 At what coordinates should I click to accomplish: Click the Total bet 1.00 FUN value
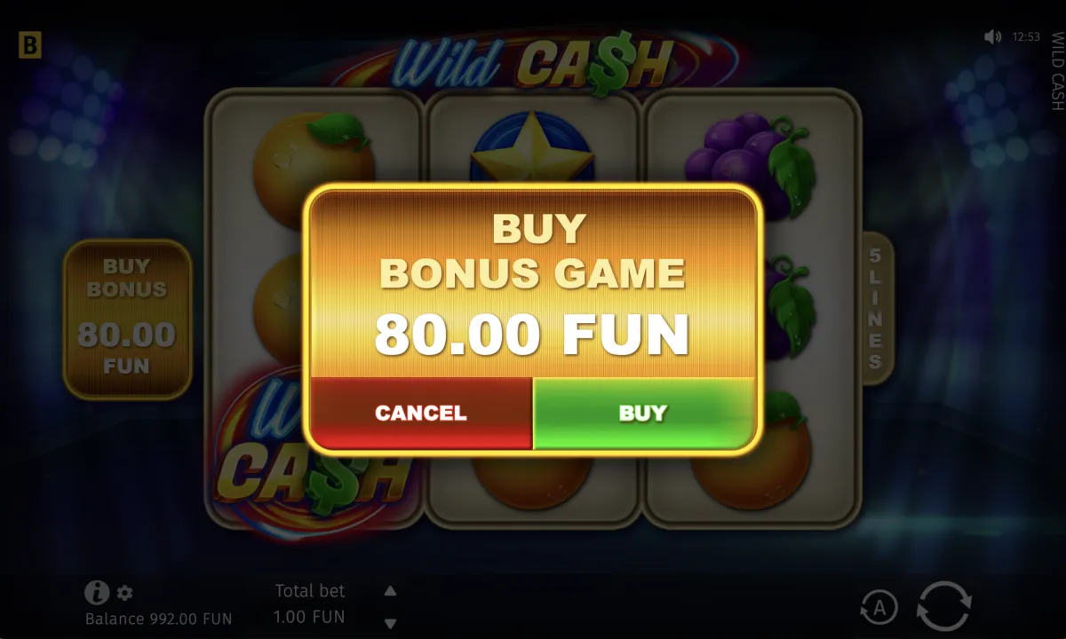tap(308, 617)
